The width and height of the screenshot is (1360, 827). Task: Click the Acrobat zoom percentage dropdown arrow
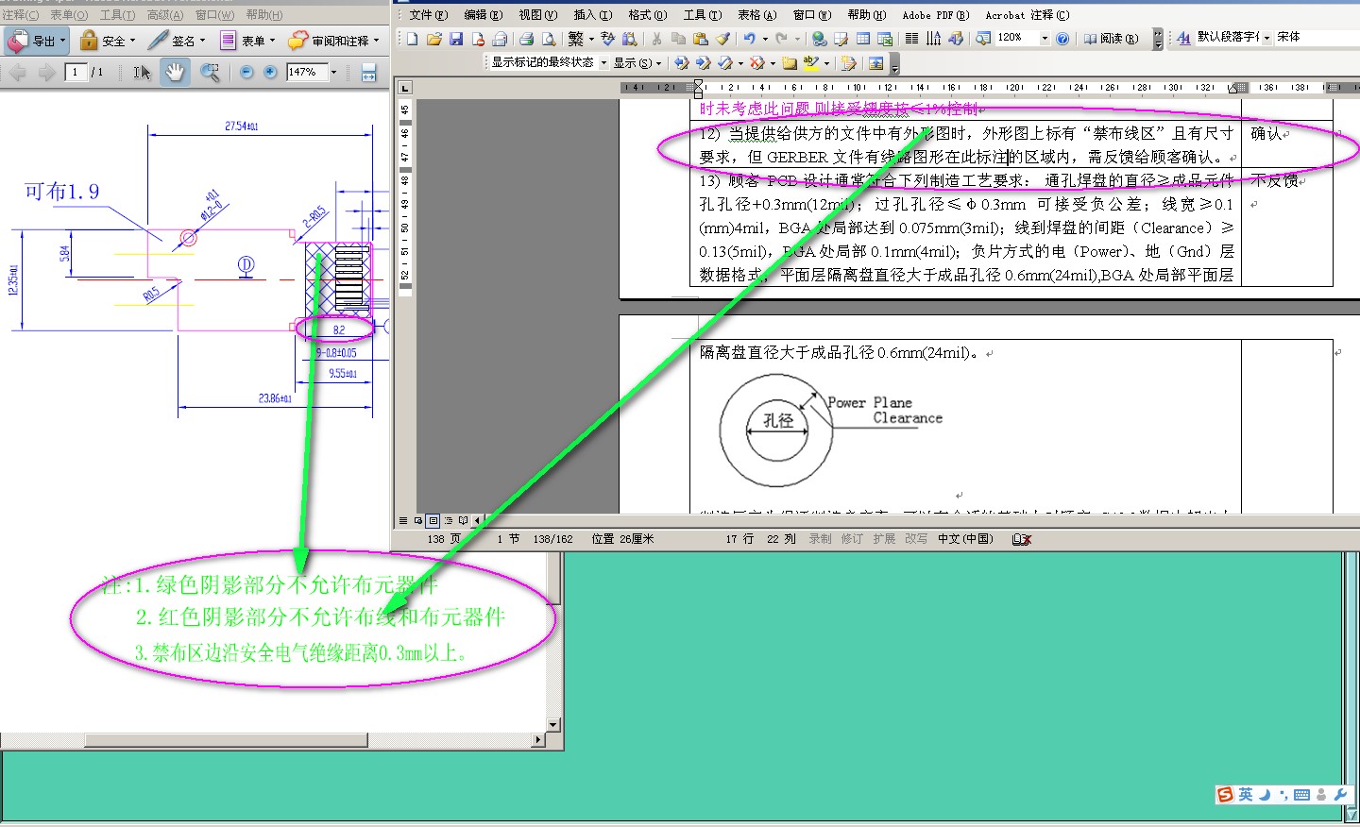pyautogui.click(x=333, y=72)
